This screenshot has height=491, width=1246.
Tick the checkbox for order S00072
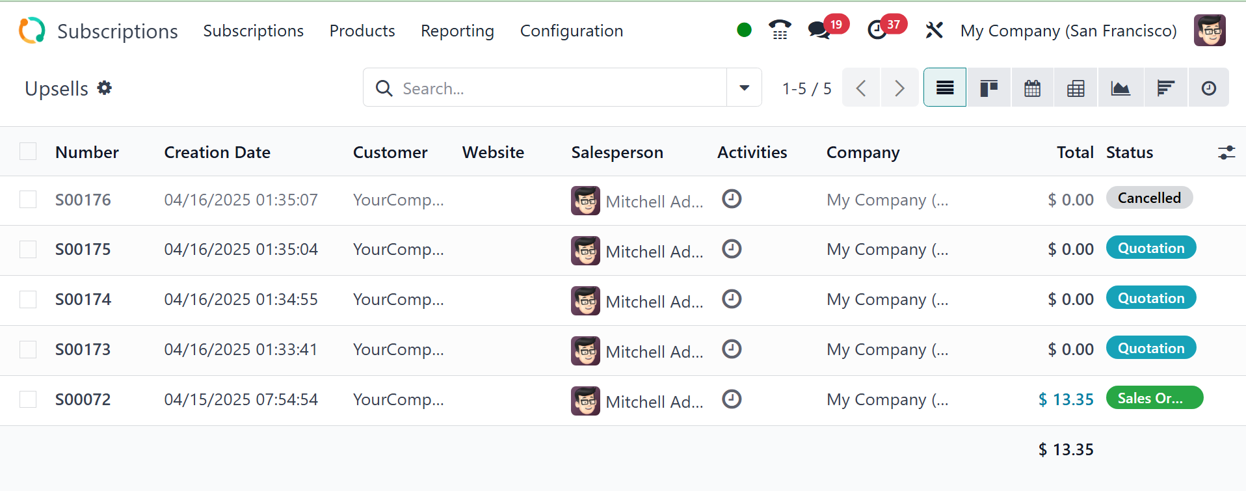tap(28, 399)
